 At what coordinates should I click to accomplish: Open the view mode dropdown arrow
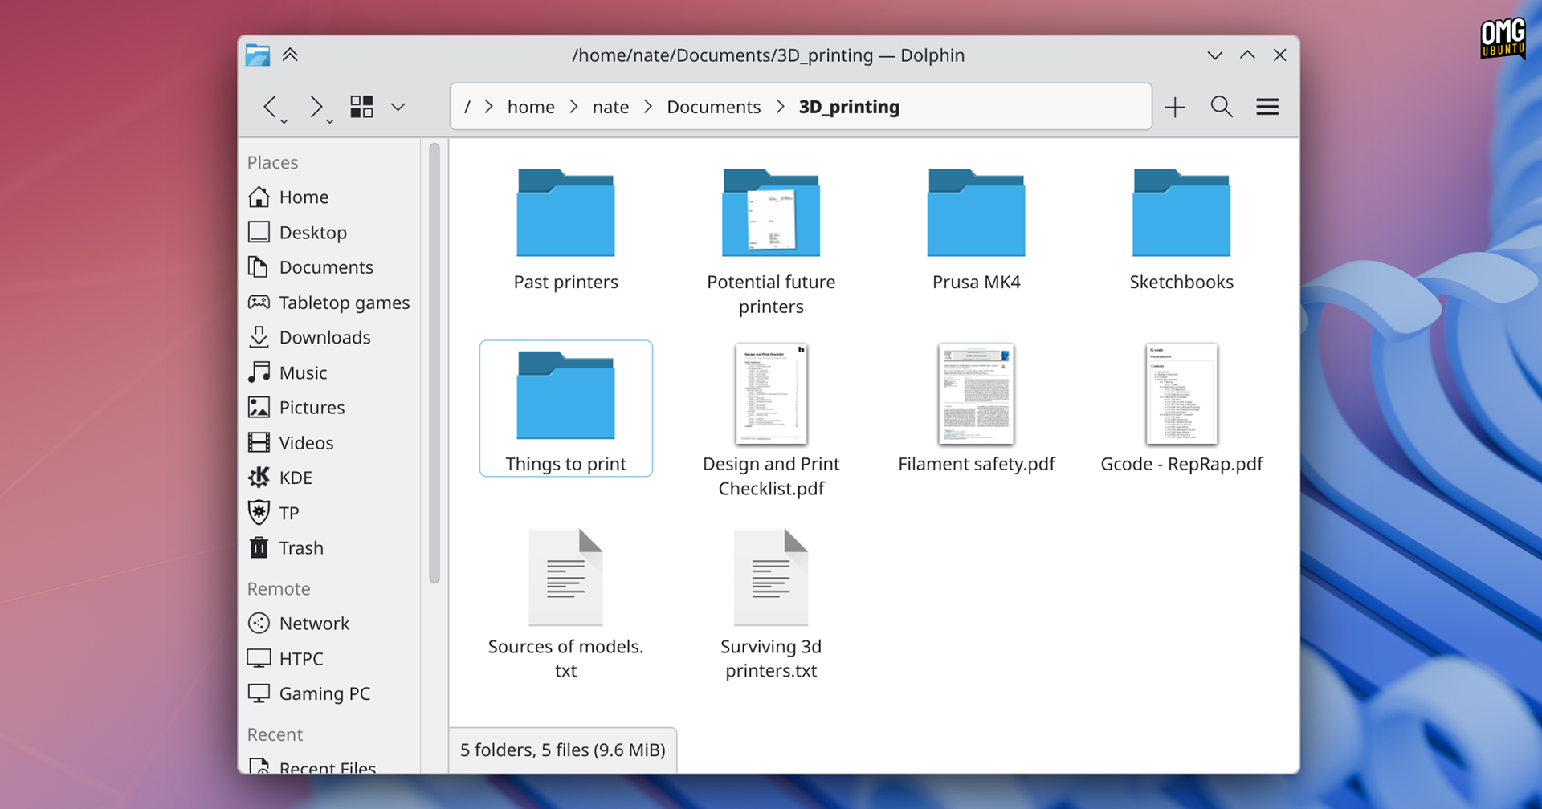point(398,107)
